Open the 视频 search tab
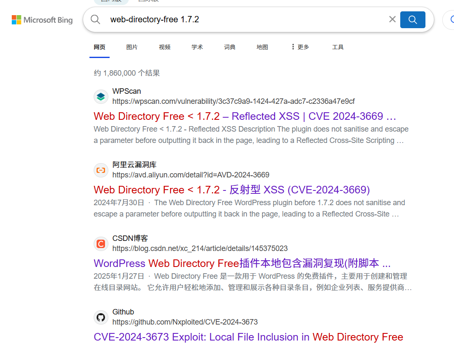This screenshot has height=346, width=454. 164,47
